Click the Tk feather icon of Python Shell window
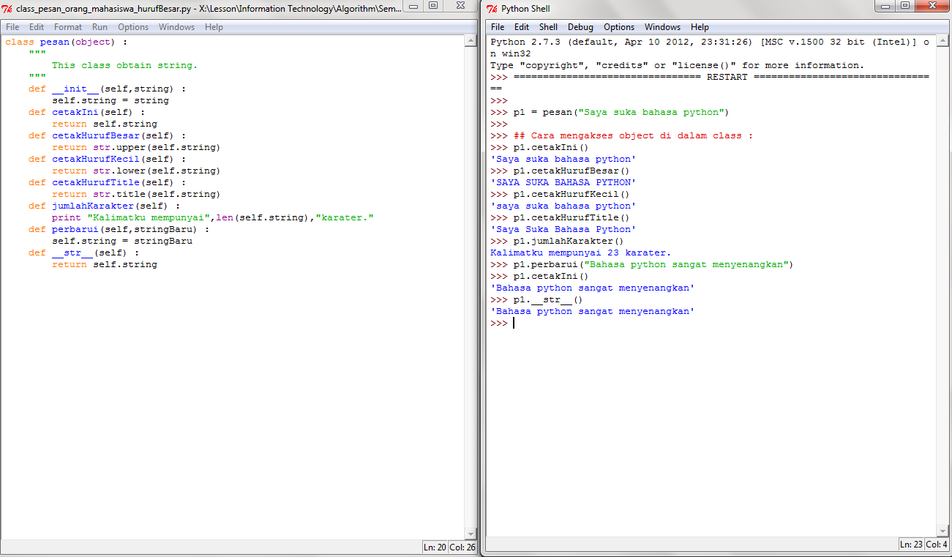The height and width of the screenshot is (557, 952). click(x=492, y=9)
